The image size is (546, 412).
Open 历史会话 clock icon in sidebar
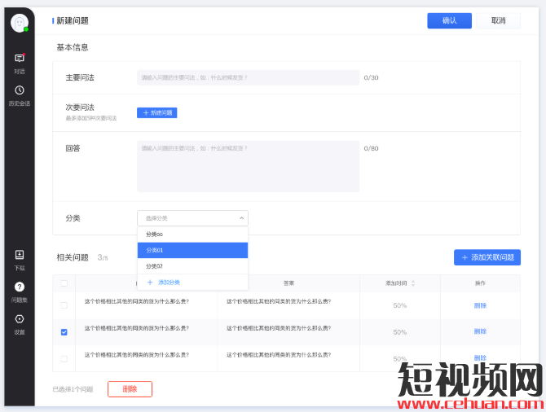click(20, 90)
